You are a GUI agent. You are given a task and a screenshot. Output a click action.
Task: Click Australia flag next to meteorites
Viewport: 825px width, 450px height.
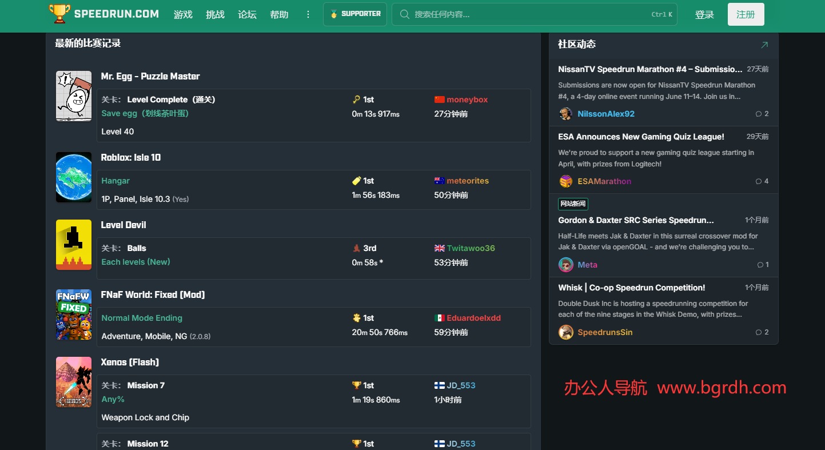pos(439,181)
